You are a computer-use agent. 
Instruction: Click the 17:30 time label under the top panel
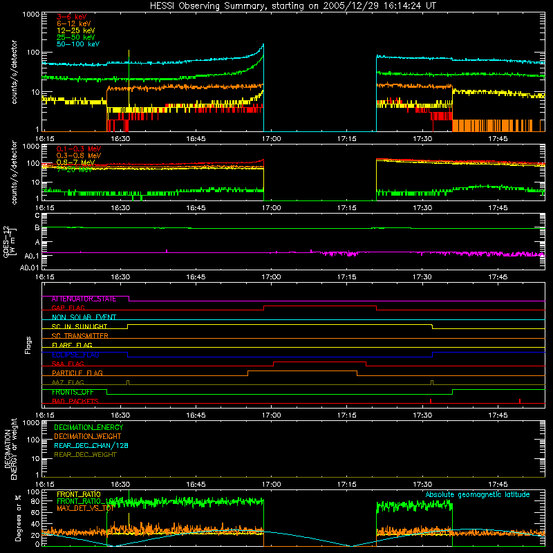(422, 139)
